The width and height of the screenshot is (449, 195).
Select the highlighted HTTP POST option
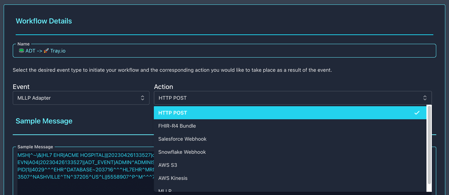click(290, 113)
